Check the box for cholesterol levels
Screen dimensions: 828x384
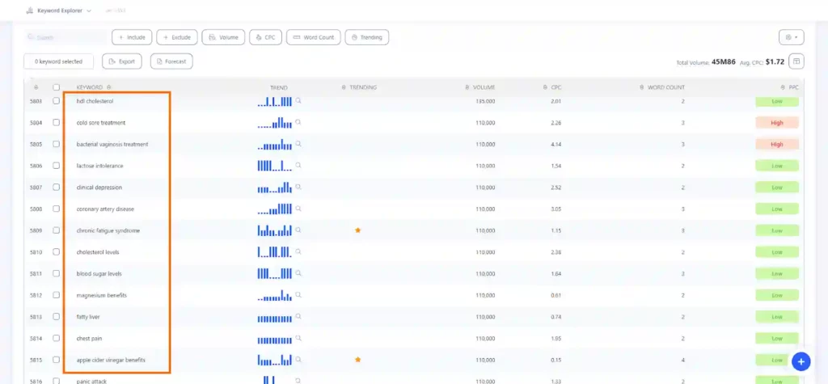coord(57,252)
